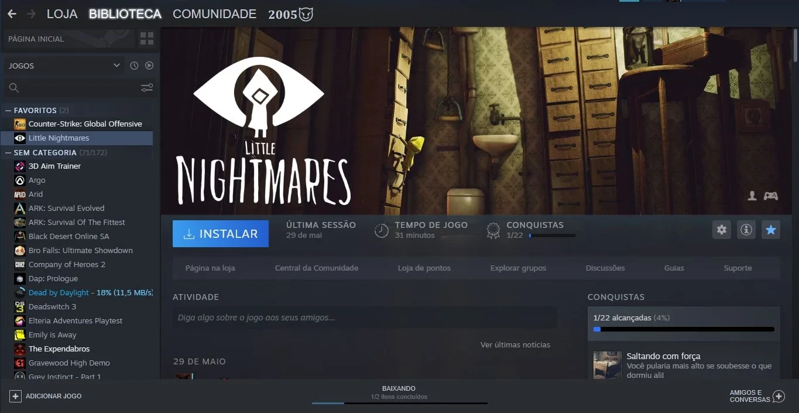The image size is (799, 413).
Task: Open the Discussões tab
Action: click(605, 268)
